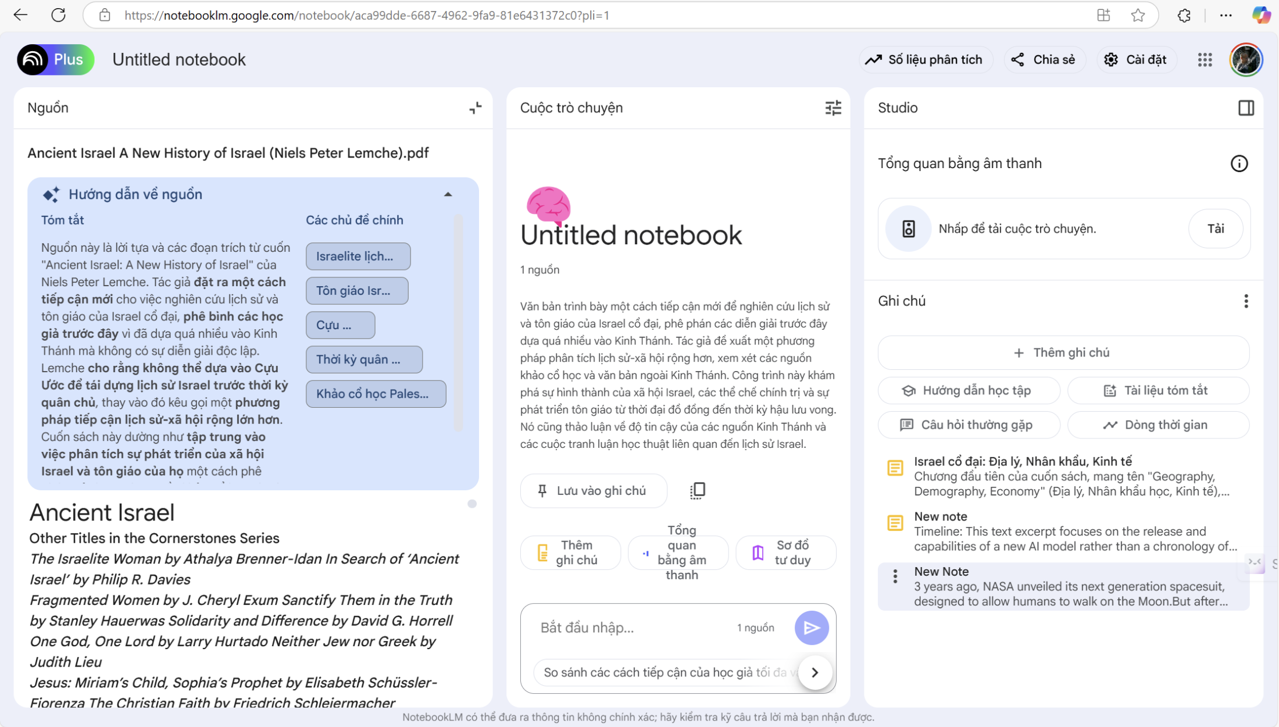Click the browser back arrow
This screenshot has height=727, width=1279.
point(20,15)
